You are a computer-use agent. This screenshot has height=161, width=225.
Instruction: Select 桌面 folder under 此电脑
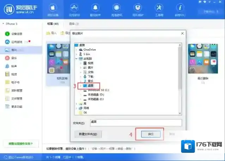click(x=88, y=86)
